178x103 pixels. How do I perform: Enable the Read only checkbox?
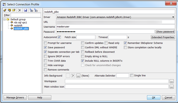coord(106,43)
